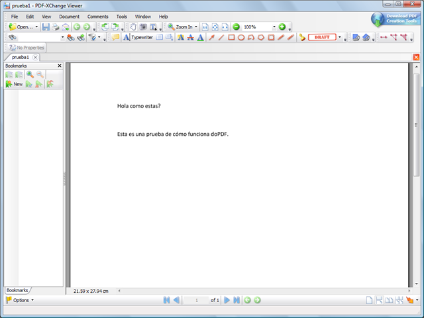This screenshot has height=318, width=424.
Task: Switch to the prueba1 document tab
Action: click(x=21, y=57)
